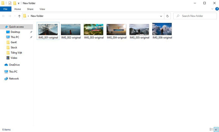Select Quick access in the sidebar
The image size is (219, 132).
click(x=16, y=27)
